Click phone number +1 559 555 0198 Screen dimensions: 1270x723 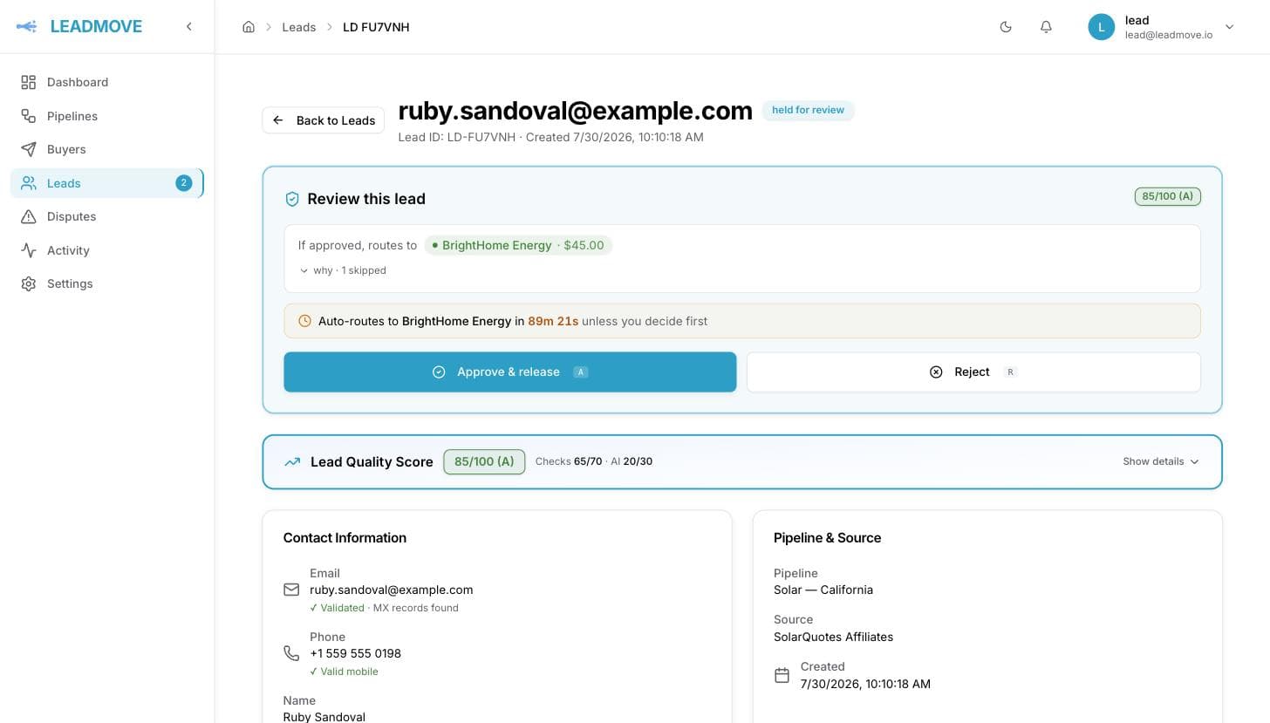(x=356, y=653)
